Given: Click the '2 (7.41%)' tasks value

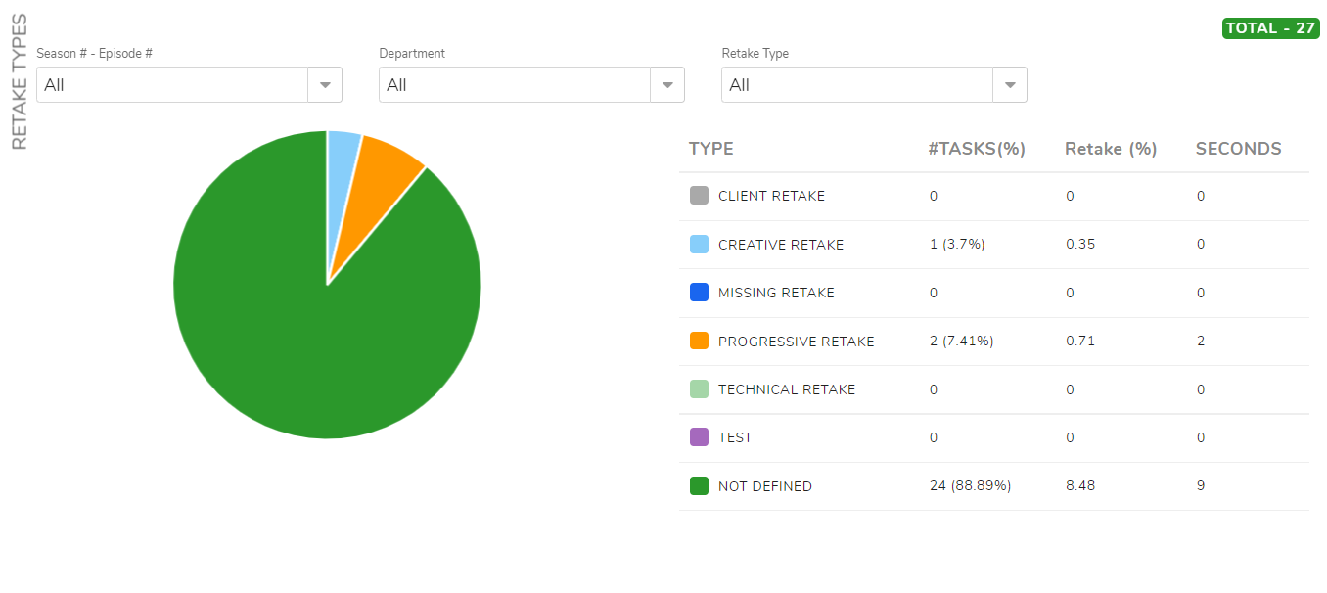Looking at the screenshot, I should point(962,342).
